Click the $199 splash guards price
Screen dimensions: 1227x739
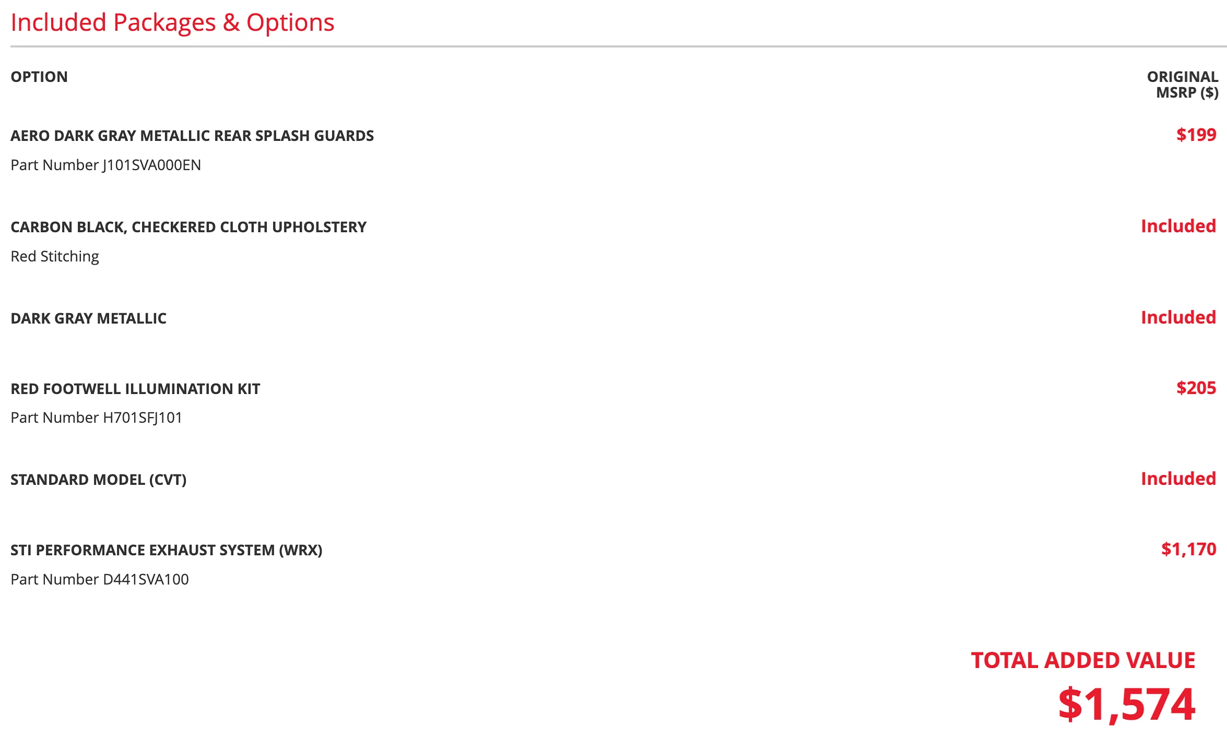(1196, 135)
